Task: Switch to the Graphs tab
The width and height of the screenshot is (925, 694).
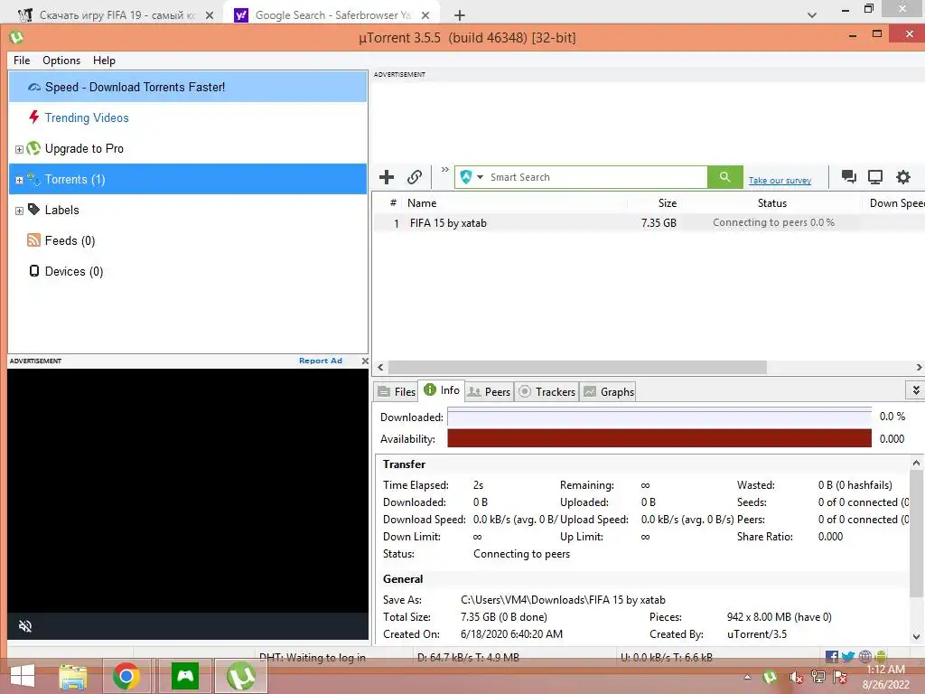Action: (608, 392)
